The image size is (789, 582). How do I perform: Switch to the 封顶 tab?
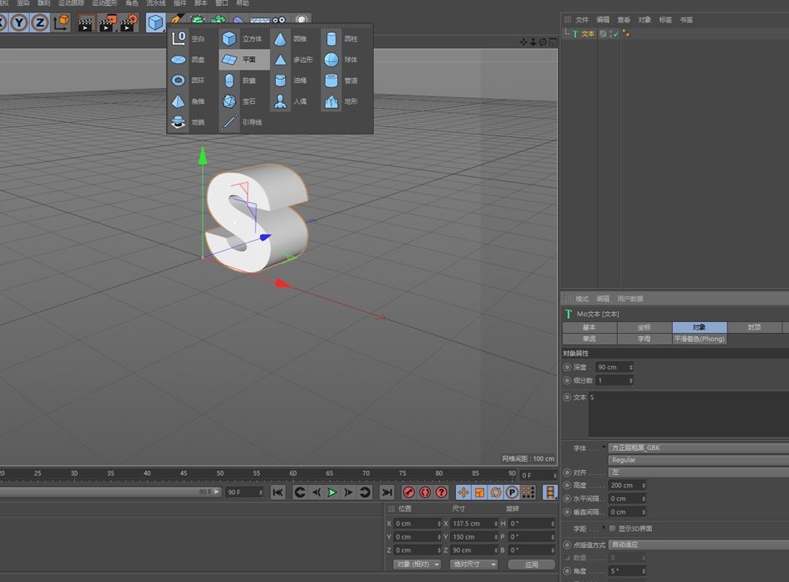click(754, 327)
